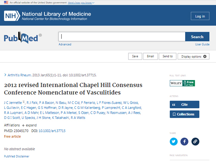This screenshot has height=163, width=216.
Task: Click the NIH logo
Action: coord(12,16)
